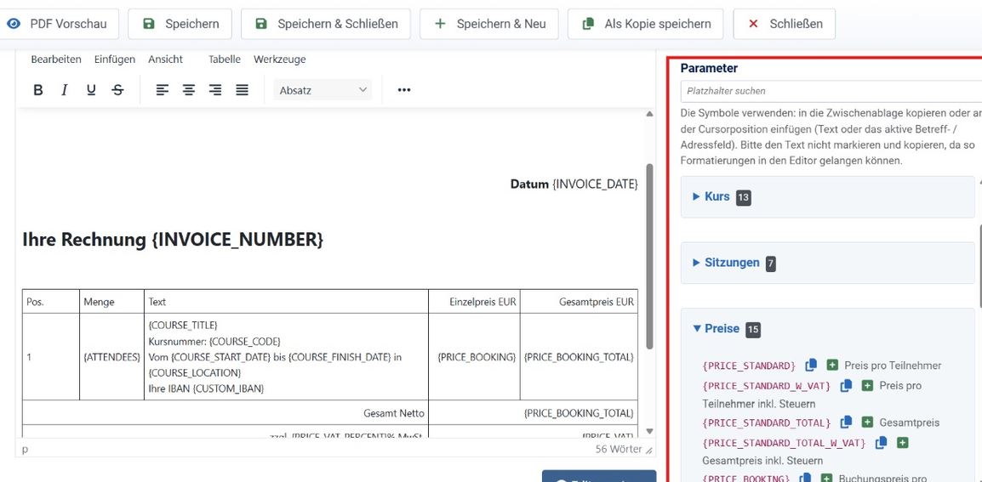The width and height of the screenshot is (982, 482).
Task: Open the Ansicht menu
Action: (x=165, y=60)
